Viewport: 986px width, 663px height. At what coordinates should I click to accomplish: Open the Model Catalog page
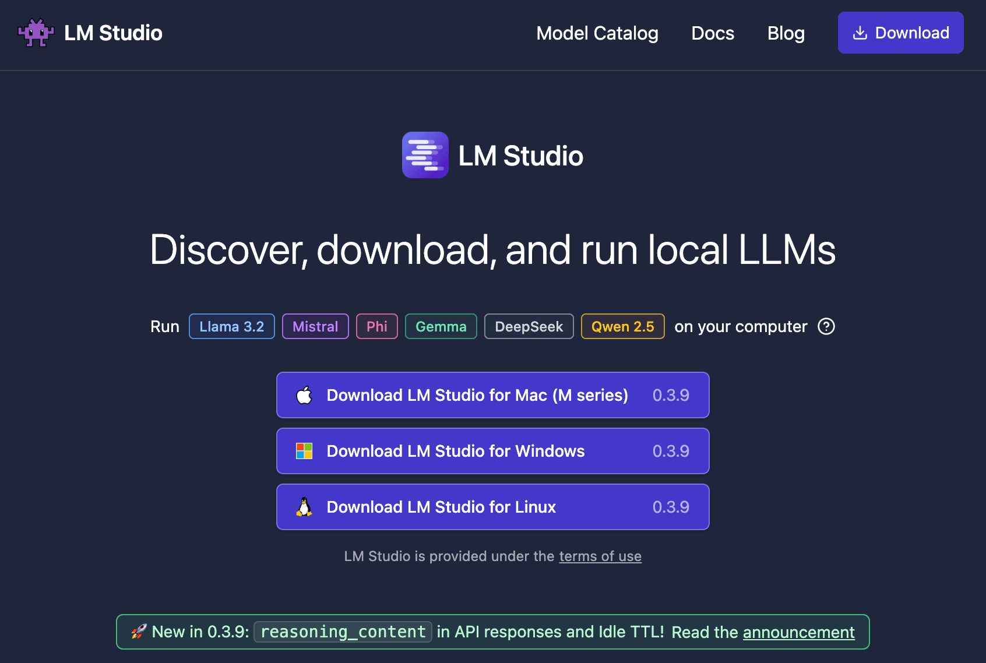(x=597, y=33)
